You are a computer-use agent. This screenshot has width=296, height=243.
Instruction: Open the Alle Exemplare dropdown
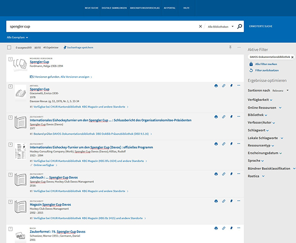coord(17,37)
